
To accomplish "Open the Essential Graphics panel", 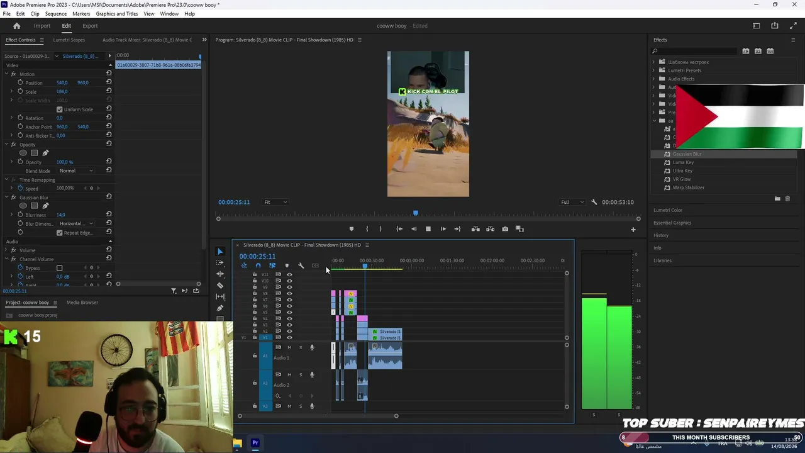I will coord(672,223).
